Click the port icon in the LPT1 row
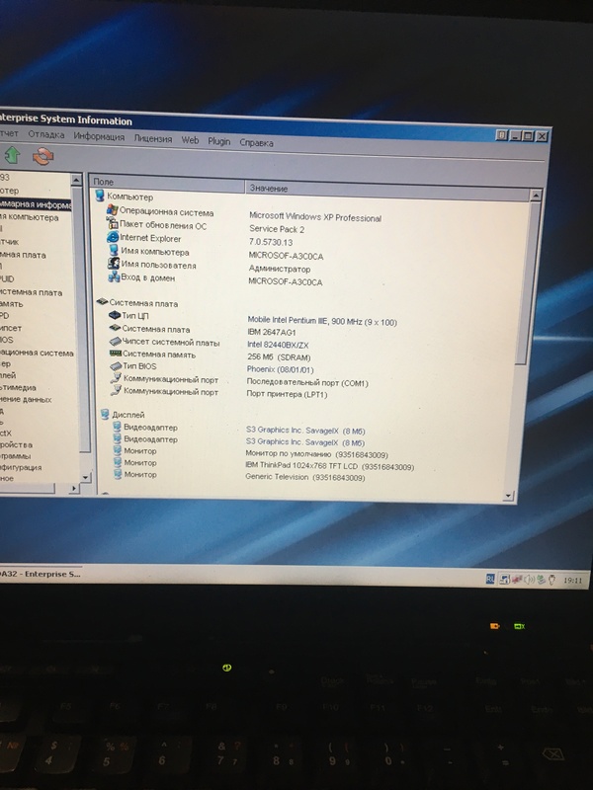The height and width of the screenshot is (790, 593). [x=117, y=390]
